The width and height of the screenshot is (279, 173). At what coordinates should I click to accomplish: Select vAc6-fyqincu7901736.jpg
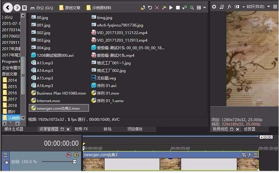click(x=117, y=25)
